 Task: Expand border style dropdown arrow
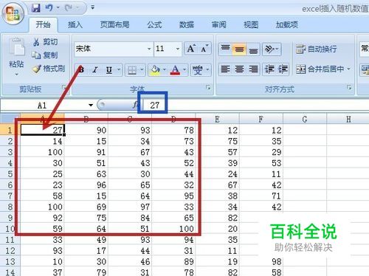click(142, 70)
